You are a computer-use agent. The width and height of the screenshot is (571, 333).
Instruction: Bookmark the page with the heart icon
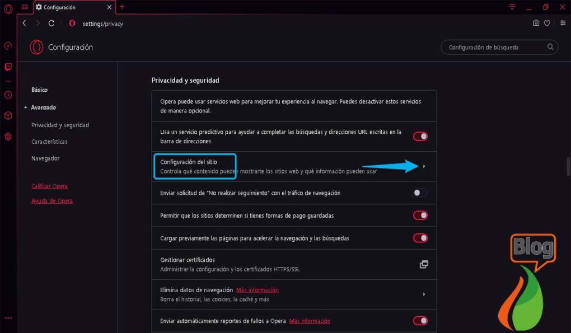[547, 24]
